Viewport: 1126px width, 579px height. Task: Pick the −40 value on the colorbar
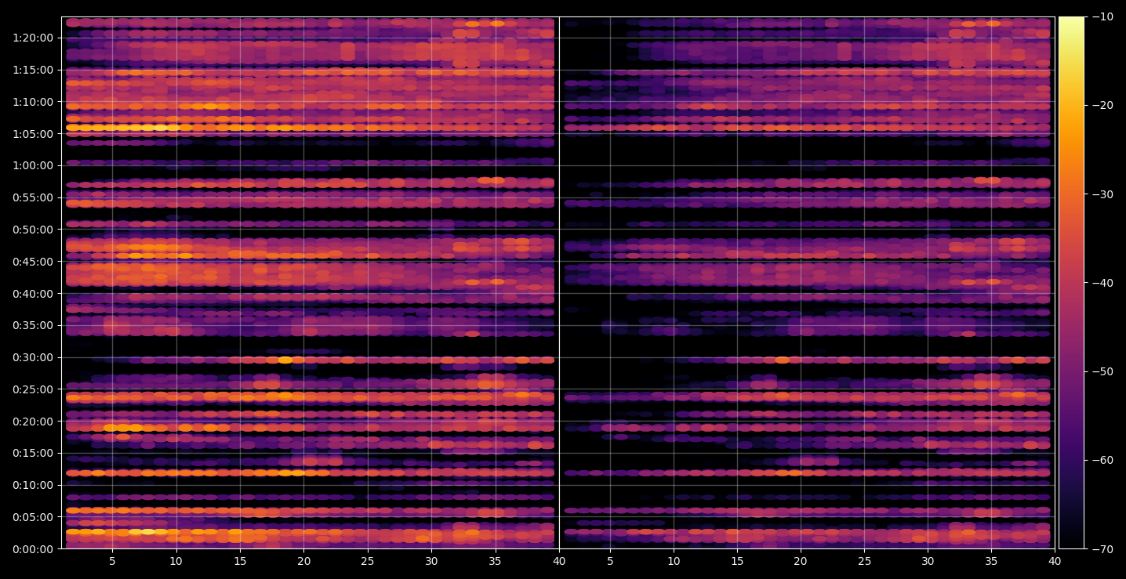click(1102, 283)
